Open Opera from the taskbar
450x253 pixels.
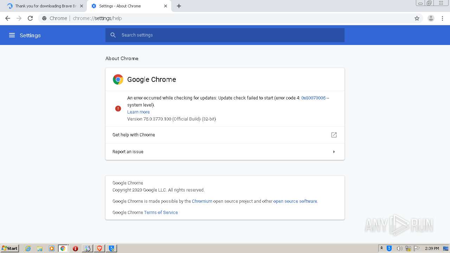point(75,248)
